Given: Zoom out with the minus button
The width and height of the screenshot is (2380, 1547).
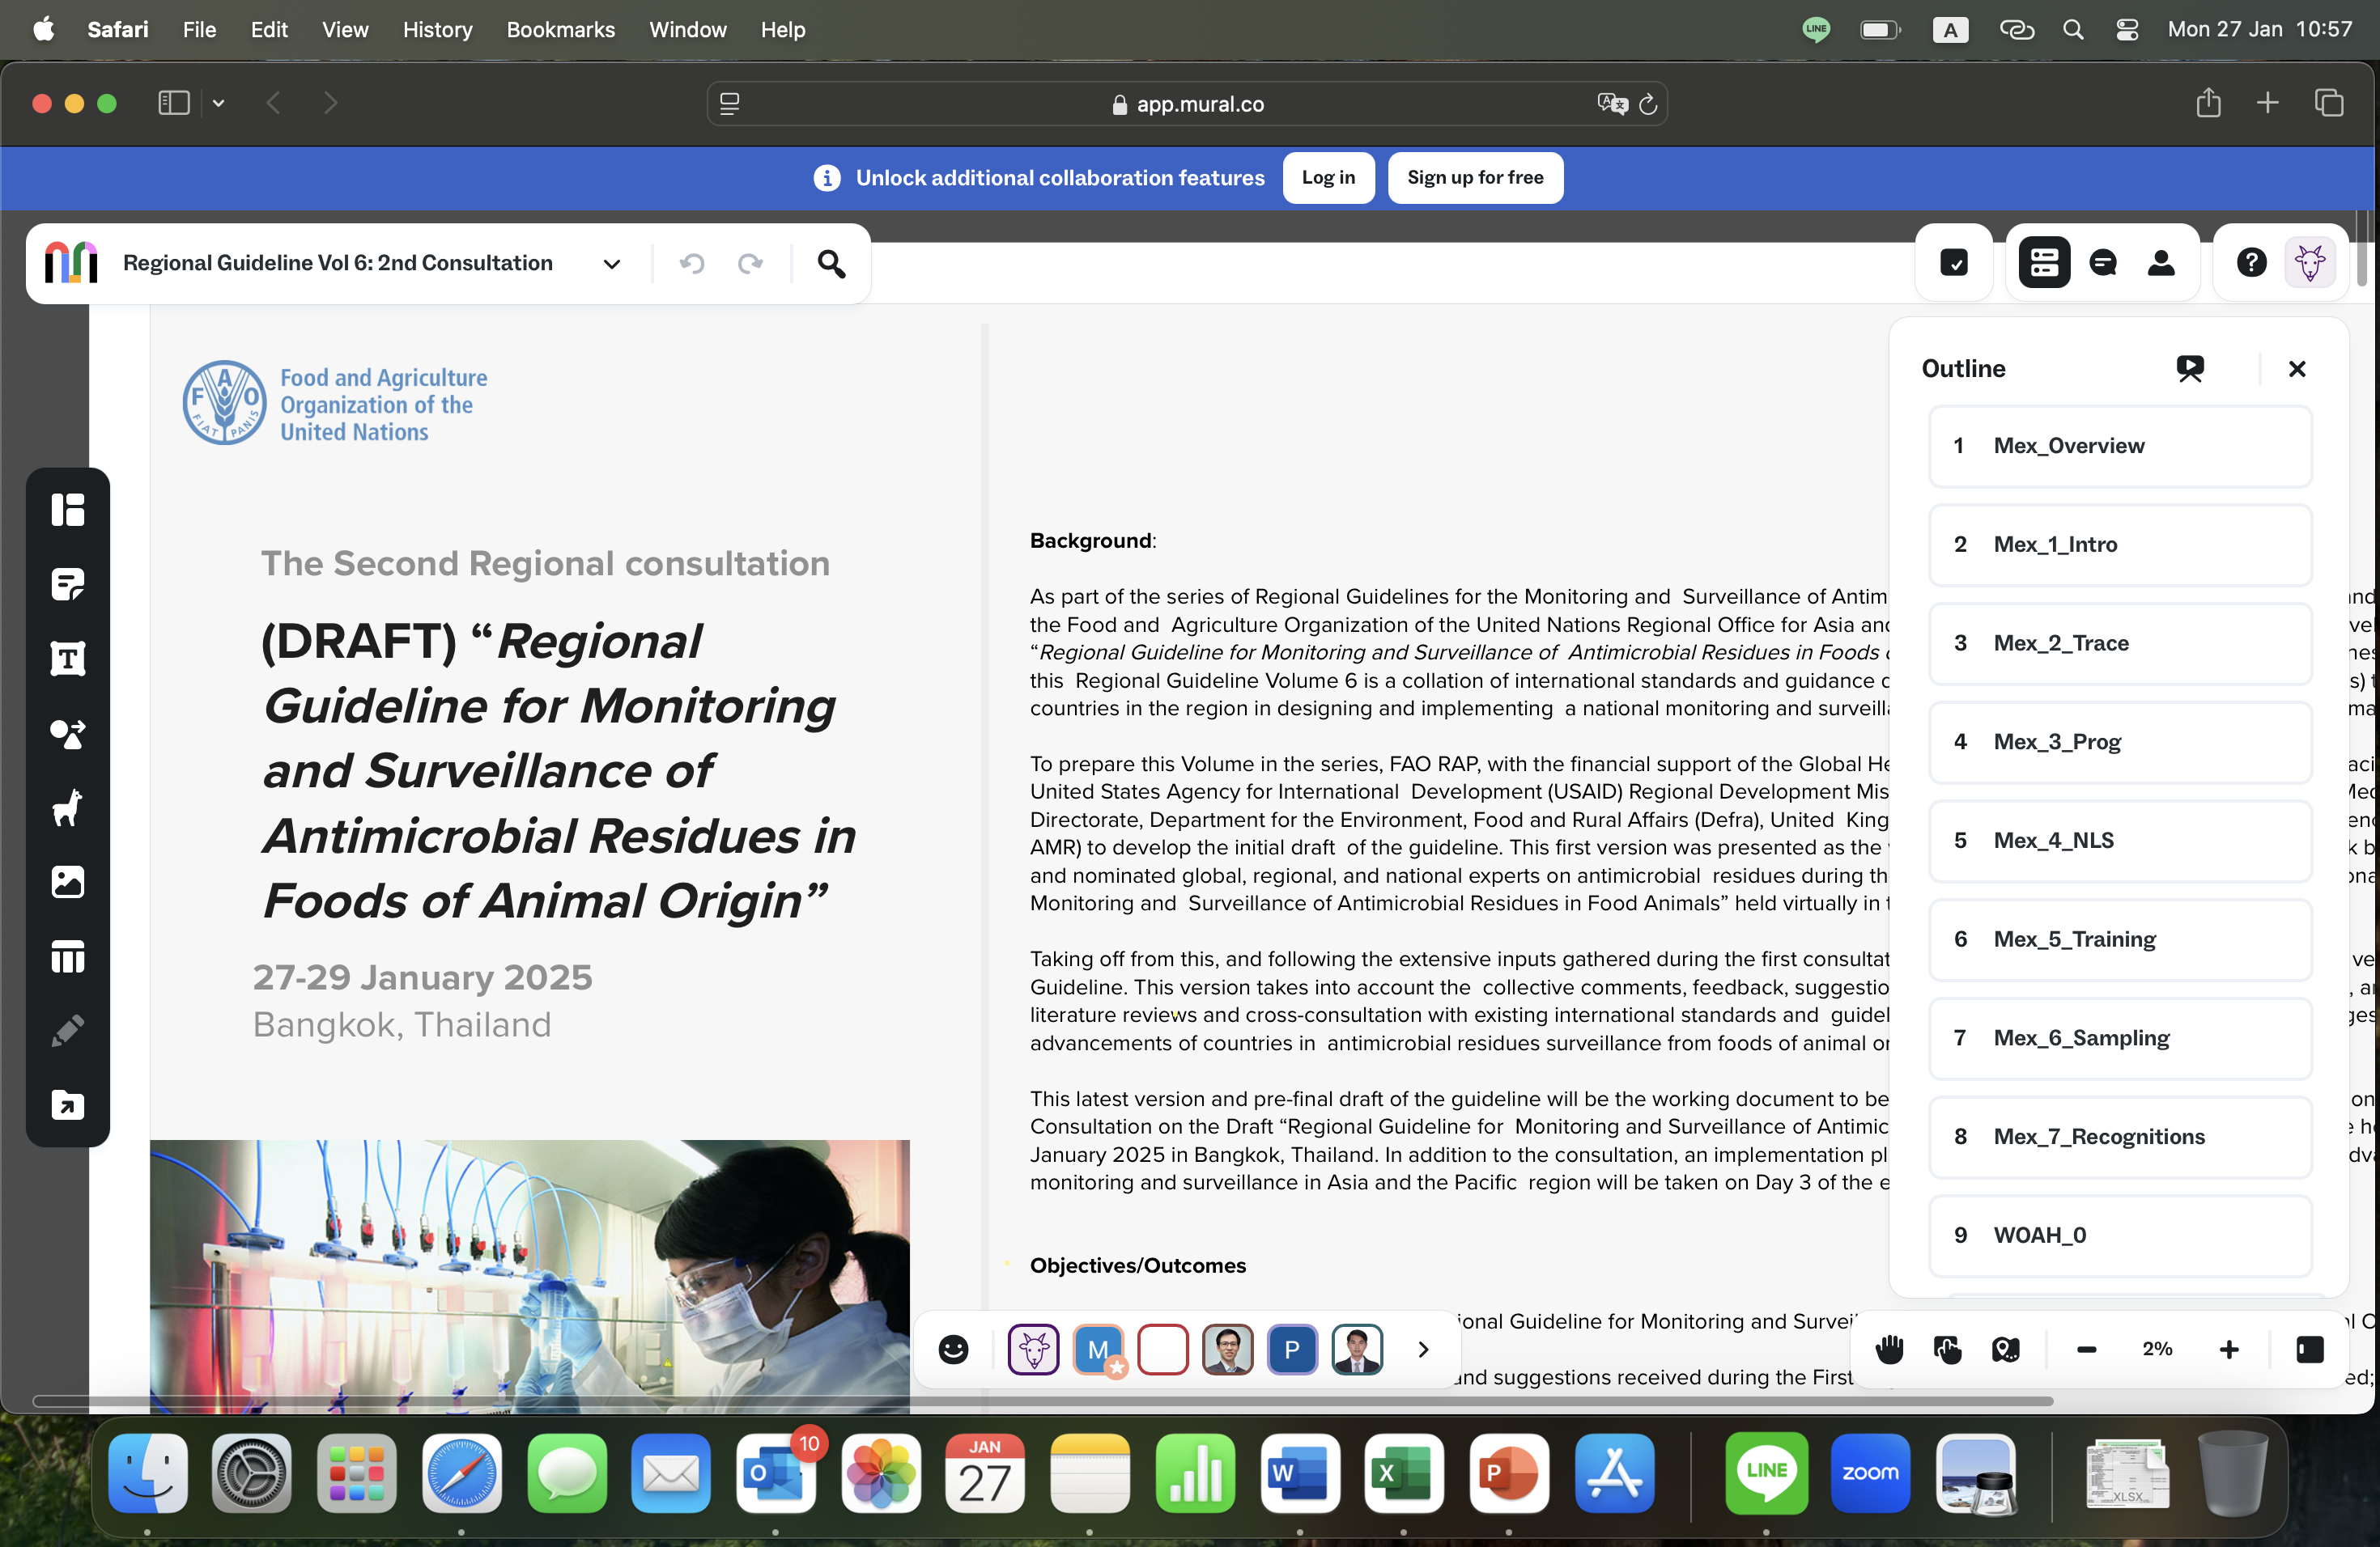Looking at the screenshot, I should (2086, 1349).
